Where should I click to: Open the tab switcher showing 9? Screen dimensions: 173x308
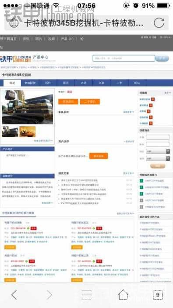tap(158, 295)
